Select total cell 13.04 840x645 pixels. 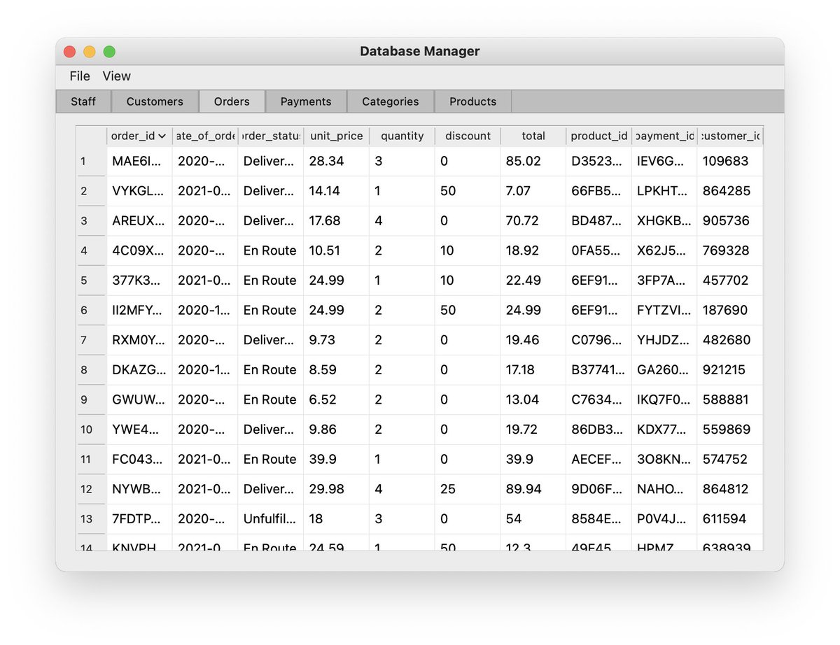[x=533, y=399]
